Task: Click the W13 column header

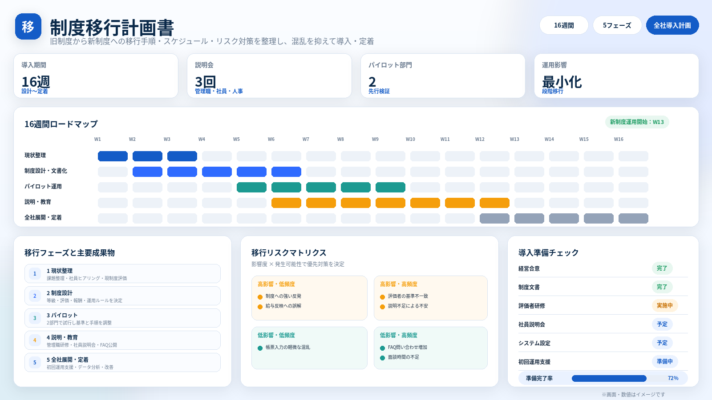Action: pos(514,139)
